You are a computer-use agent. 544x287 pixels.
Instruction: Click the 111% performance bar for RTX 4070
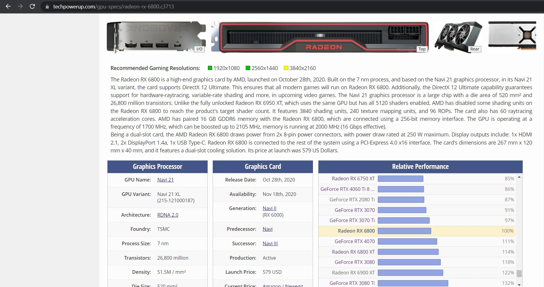(407, 241)
